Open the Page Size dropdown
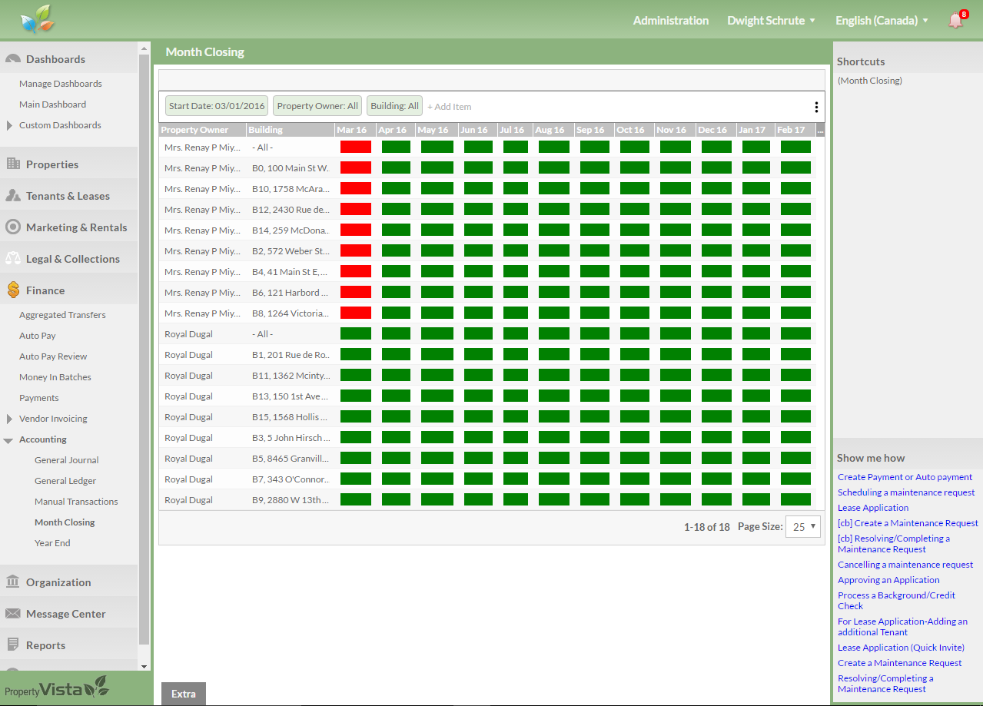Screen dimensions: 983x706 click(x=802, y=527)
